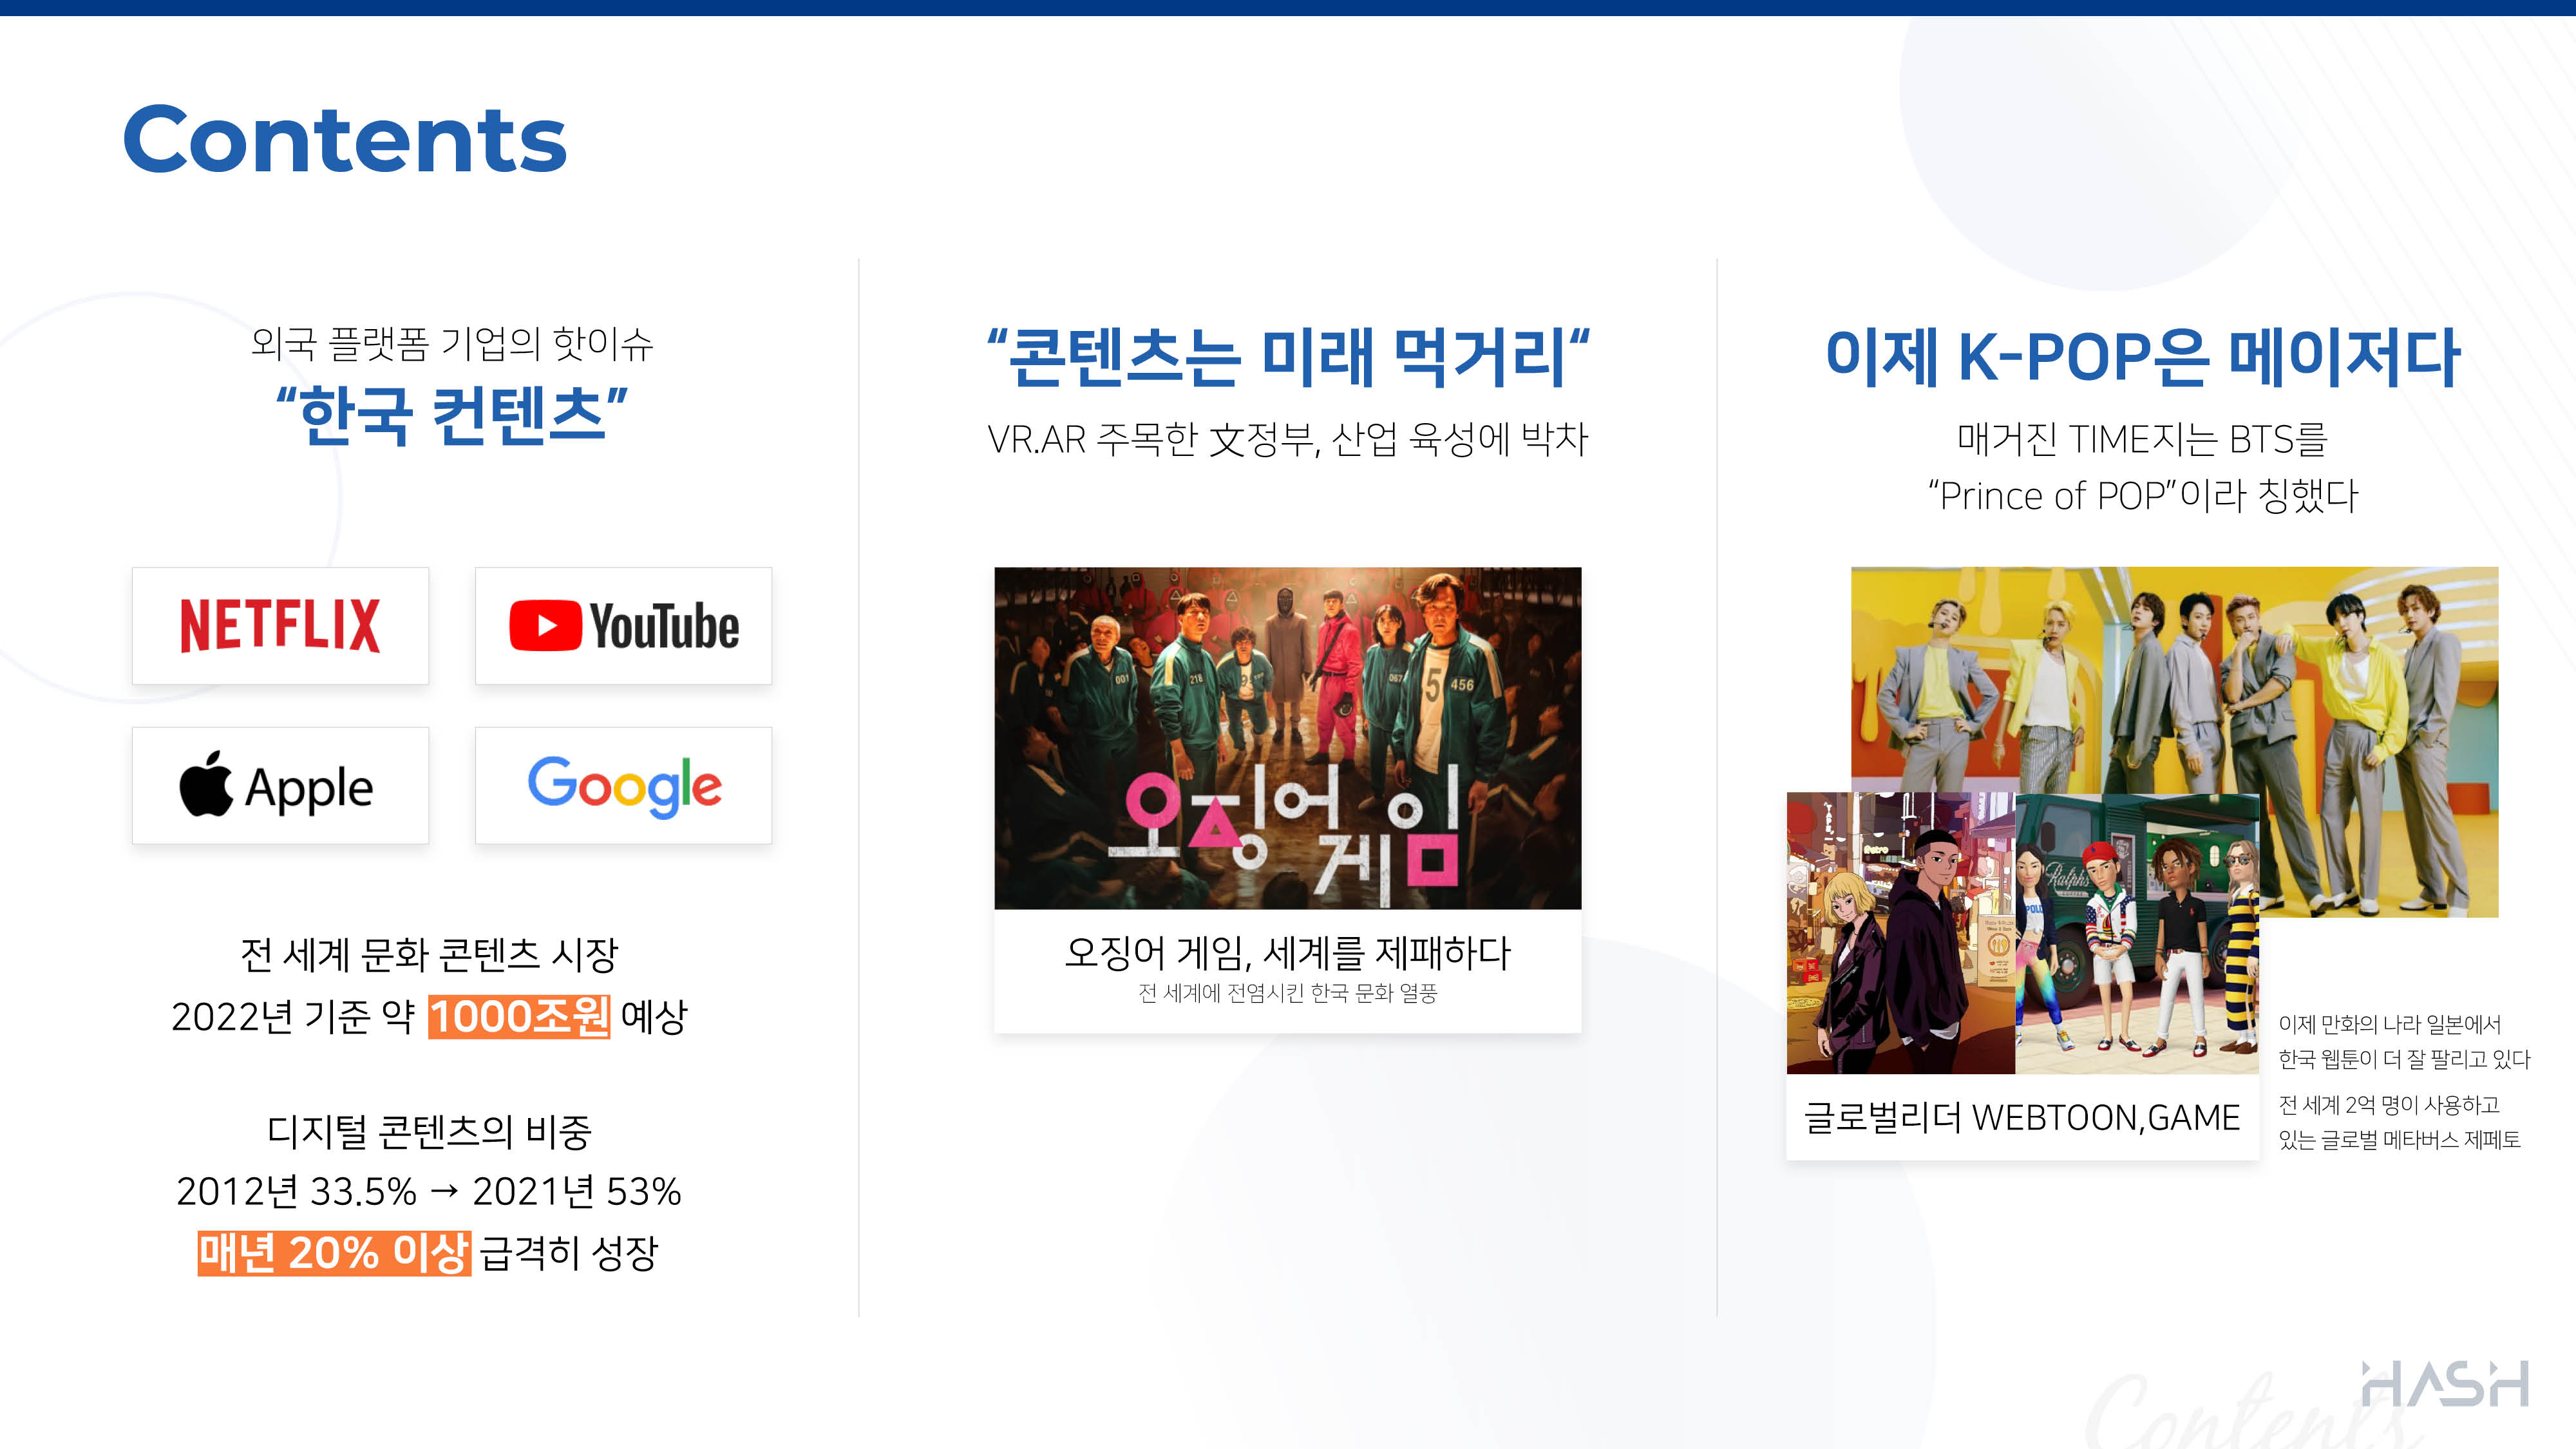
Task: Click the black Apple symbol
Action: tap(206, 784)
